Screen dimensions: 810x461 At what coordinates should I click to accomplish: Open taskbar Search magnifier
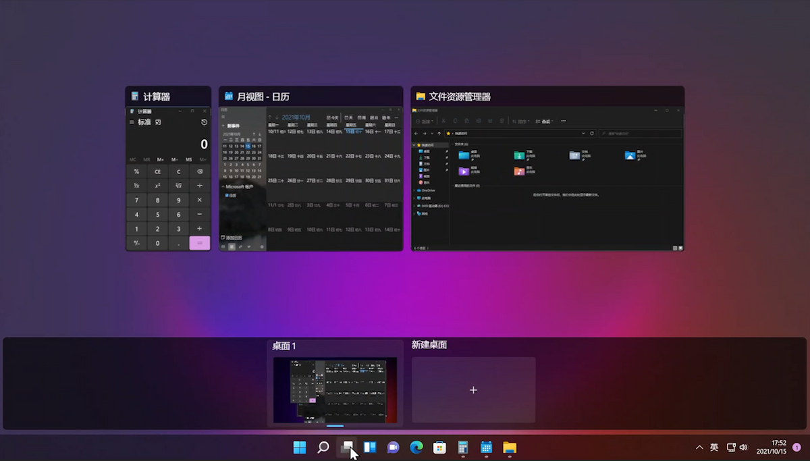pyautogui.click(x=323, y=448)
